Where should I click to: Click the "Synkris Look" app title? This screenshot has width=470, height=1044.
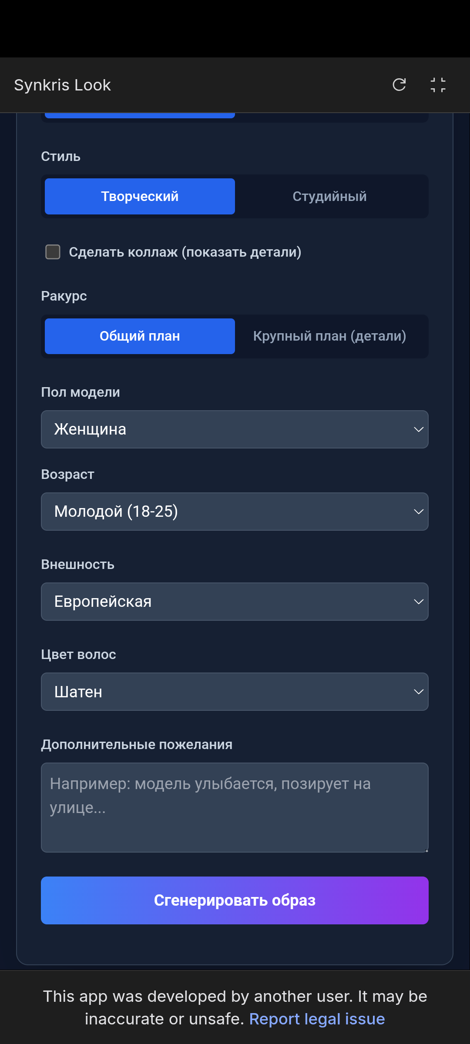click(62, 85)
